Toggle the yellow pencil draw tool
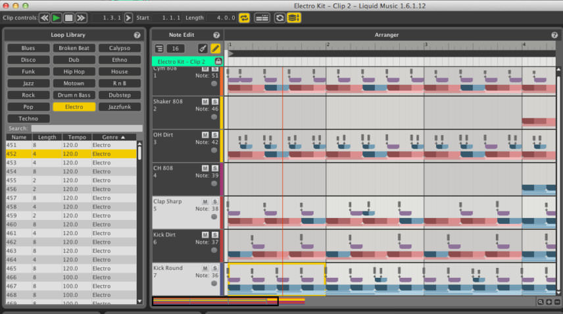 click(x=216, y=49)
